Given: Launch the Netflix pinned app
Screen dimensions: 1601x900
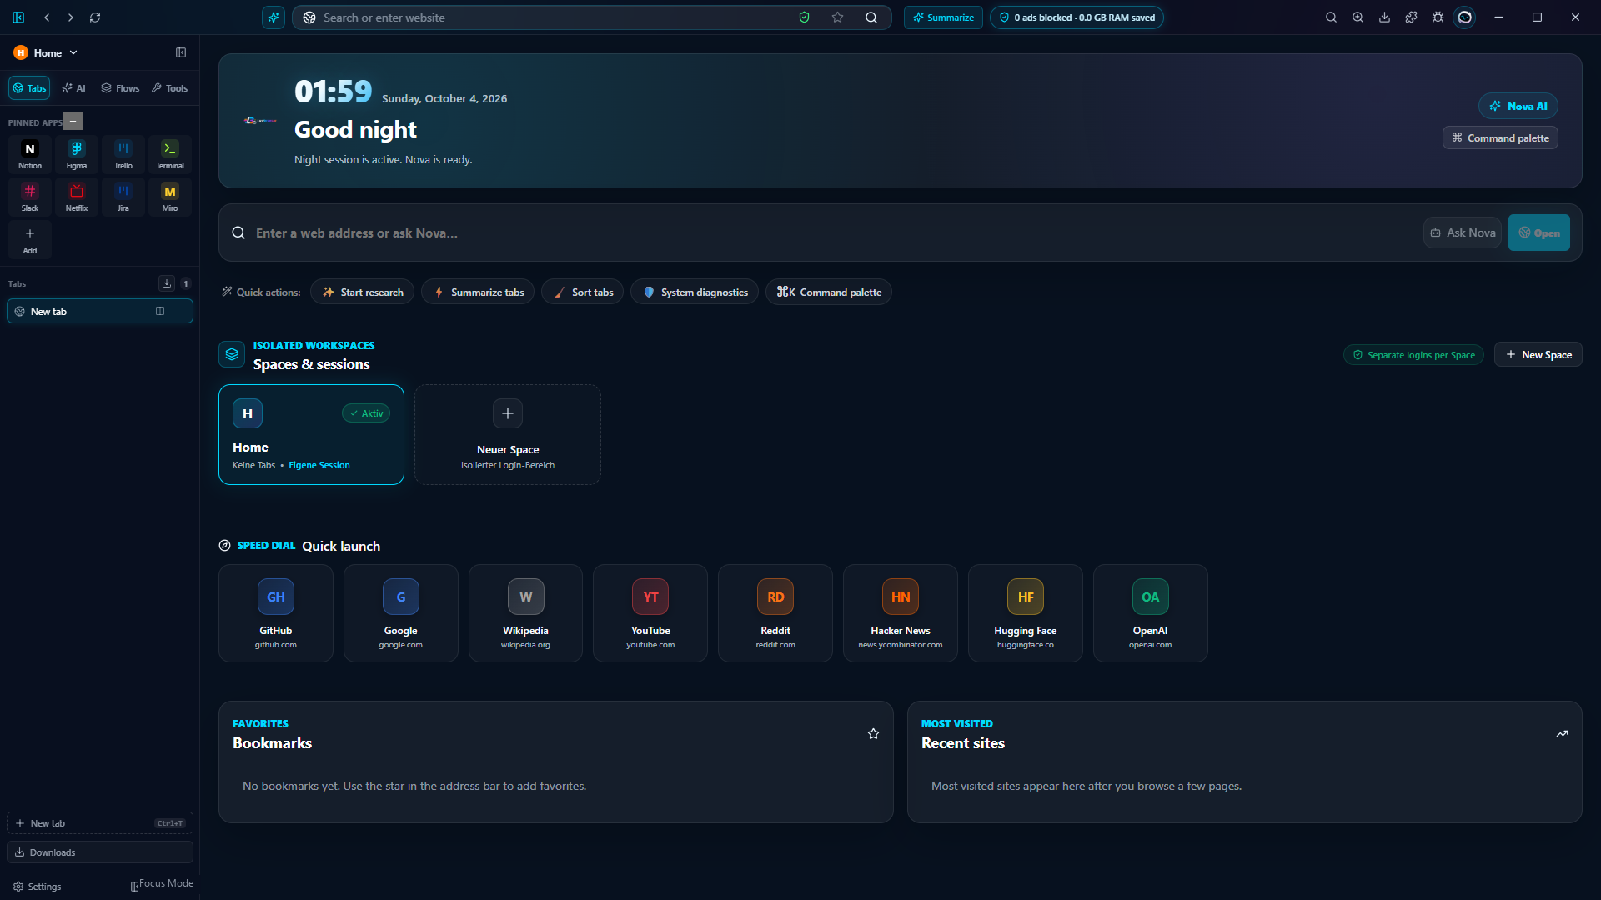Looking at the screenshot, I should [77, 197].
